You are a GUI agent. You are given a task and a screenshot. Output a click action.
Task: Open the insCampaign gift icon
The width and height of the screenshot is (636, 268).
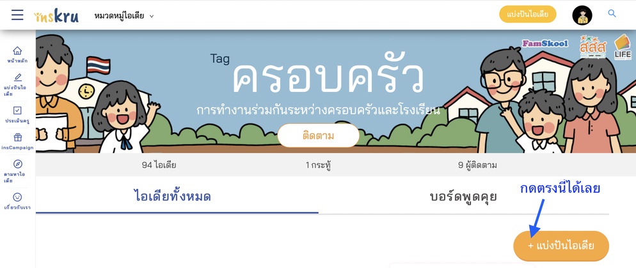pyautogui.click(x=17, y=137)
